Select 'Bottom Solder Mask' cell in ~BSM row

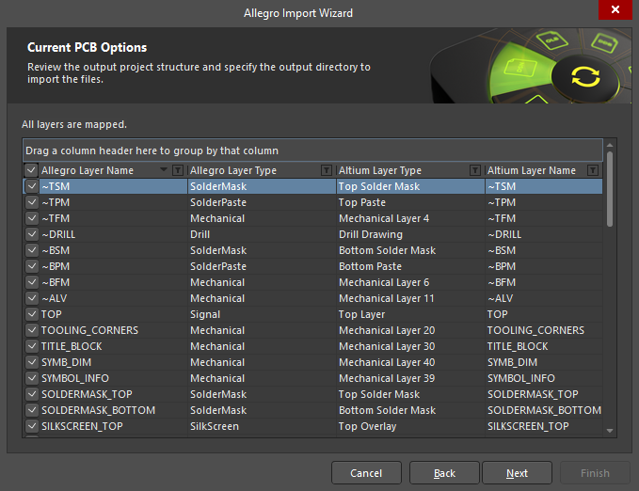tap(410, 250)
